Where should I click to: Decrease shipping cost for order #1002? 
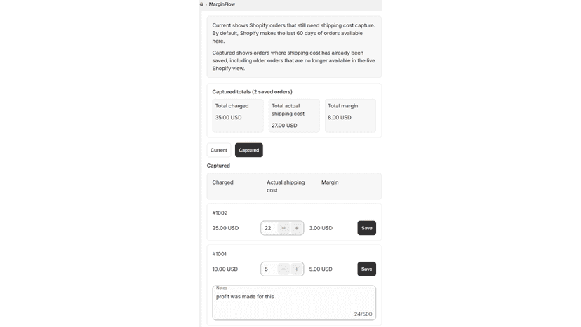[283, 228]
